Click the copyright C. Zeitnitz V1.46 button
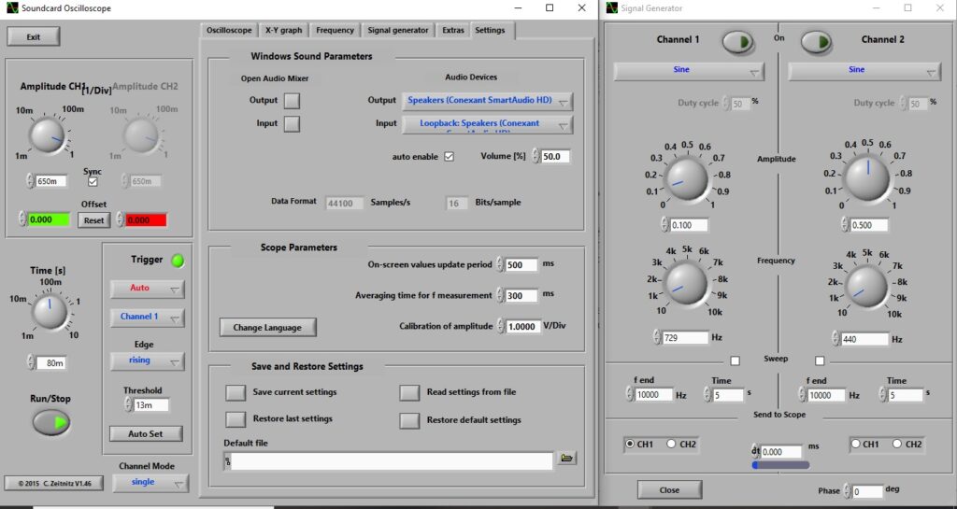Image resolution: width=957 pixels, height=509 pixels. coord(53,484)
